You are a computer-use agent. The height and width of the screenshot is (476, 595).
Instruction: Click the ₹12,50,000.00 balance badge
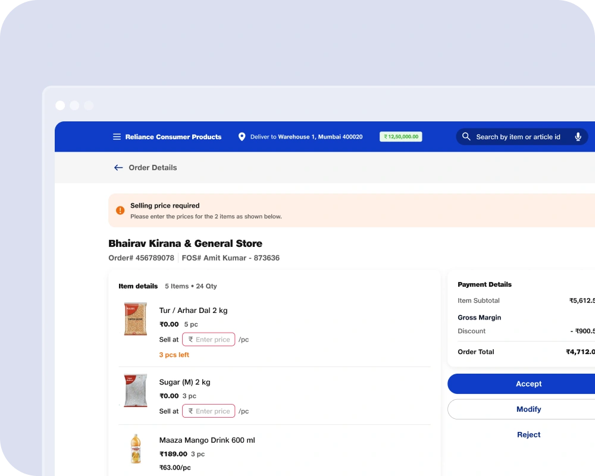pos(401,137)
